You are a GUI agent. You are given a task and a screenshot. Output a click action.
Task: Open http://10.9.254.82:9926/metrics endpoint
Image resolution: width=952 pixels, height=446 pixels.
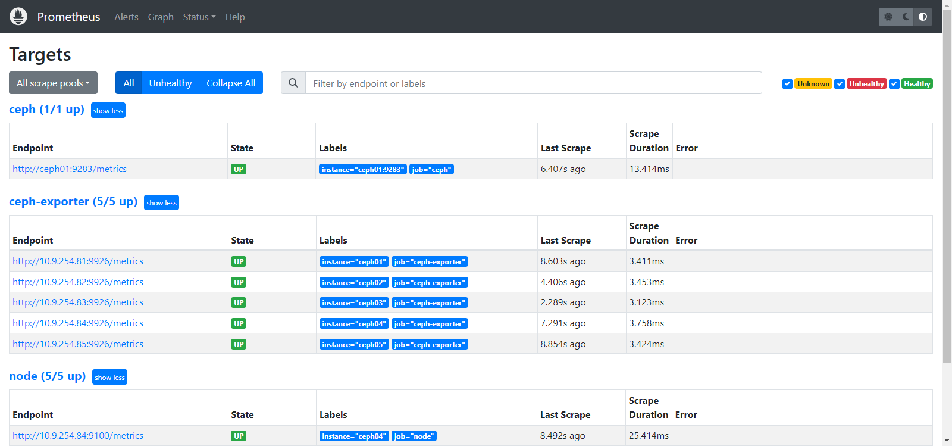pos(78,282)
